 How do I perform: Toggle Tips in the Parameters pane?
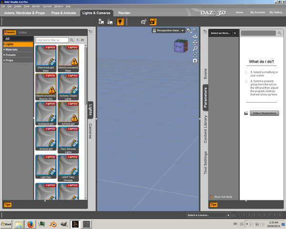point(213,205)
